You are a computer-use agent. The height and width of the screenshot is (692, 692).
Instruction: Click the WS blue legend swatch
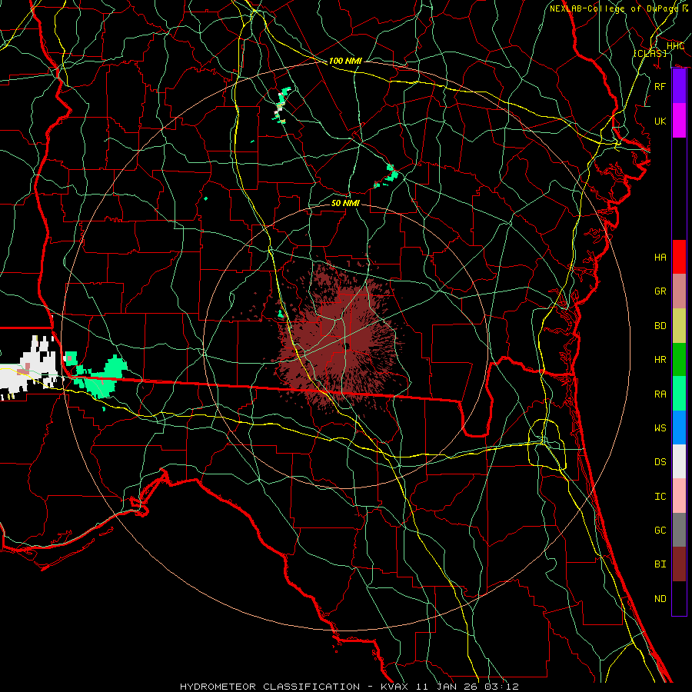679,428
